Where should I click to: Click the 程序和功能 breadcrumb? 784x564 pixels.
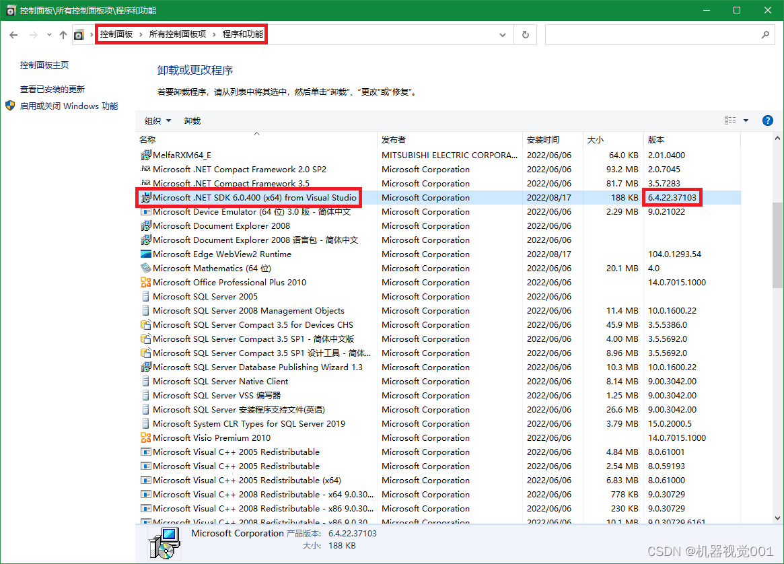coord(243,34)
